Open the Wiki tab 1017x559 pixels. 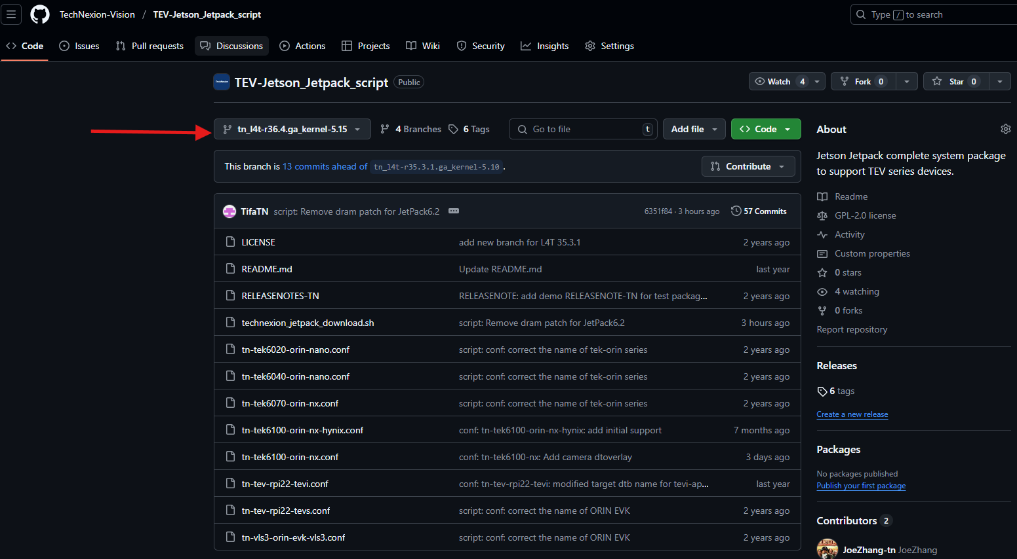tap(423, 46)
